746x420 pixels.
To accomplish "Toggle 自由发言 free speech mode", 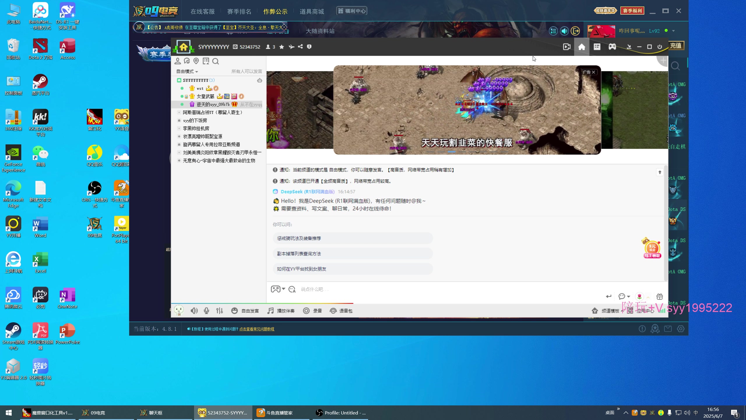I will coord(245,311).
